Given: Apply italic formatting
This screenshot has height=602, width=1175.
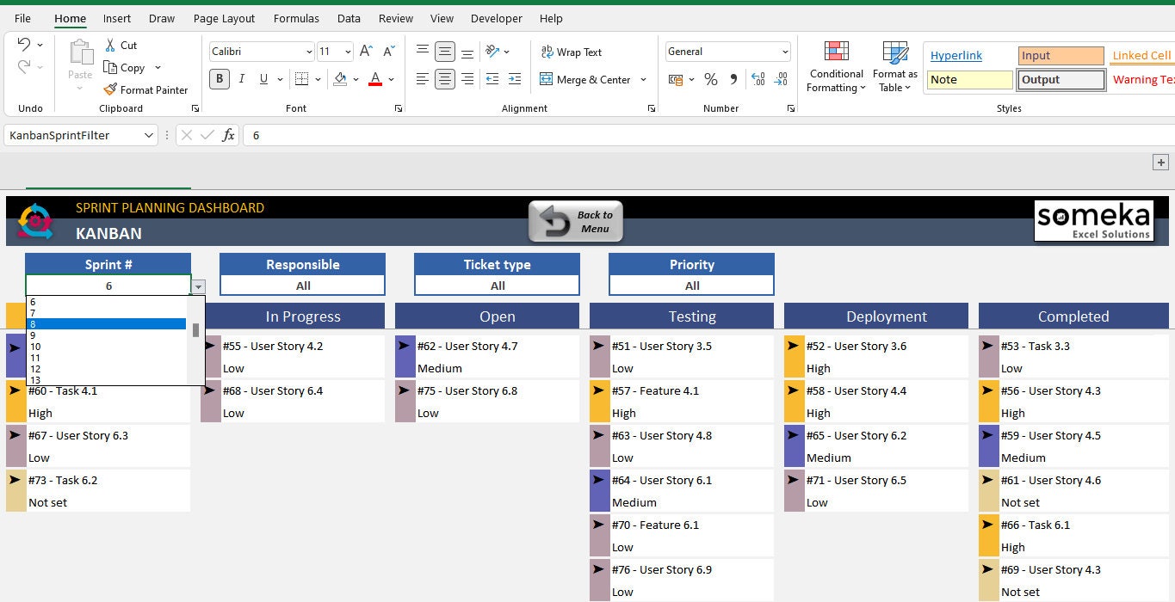Looking at the screenshot, I should (241, 78).
